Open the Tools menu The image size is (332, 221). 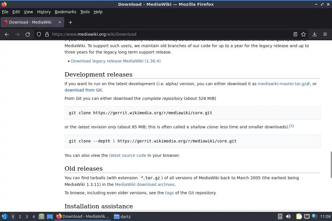point(85,12)
